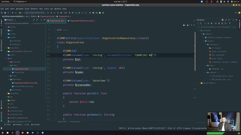Image resolution: width=241 pixels, height=135 pixels.
Task: Click the Stop icon in main toolbar
Action: click(x=61, y=13)
